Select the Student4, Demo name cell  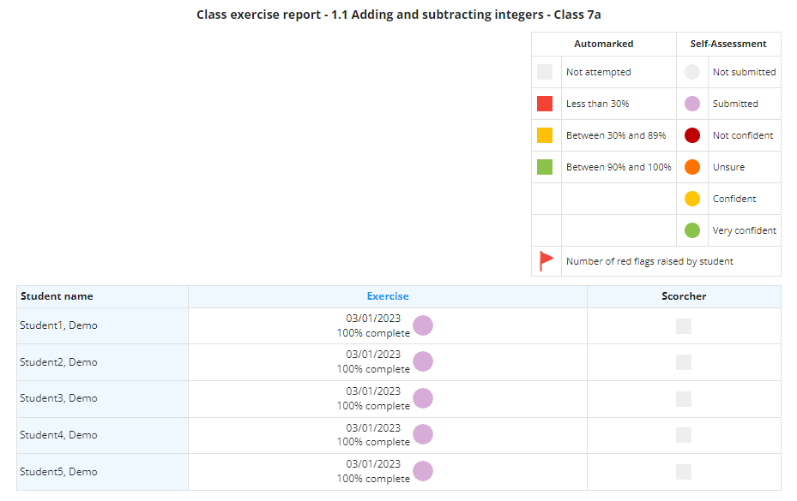[103, 436]
